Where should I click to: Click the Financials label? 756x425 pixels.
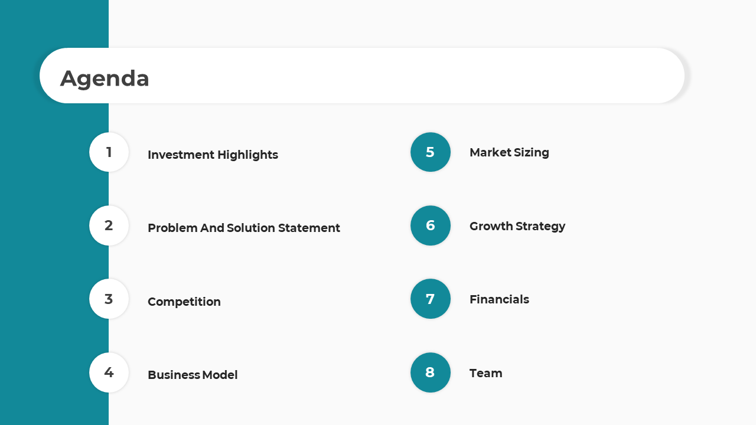(x=499, y=299)
